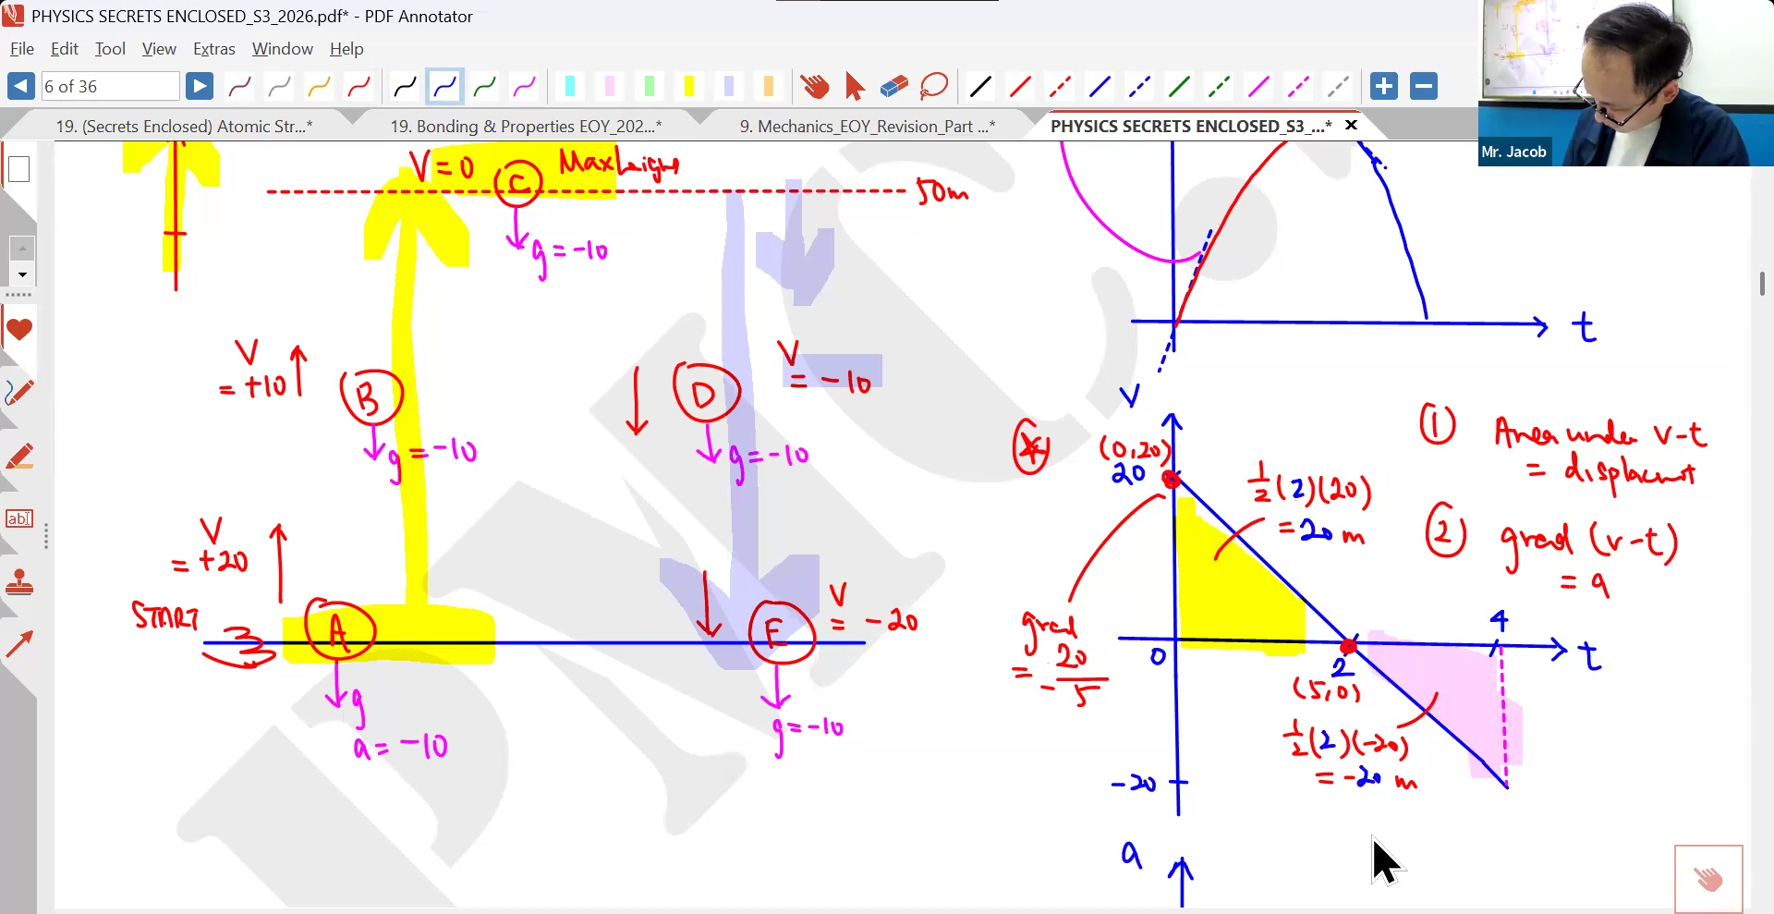Screen dimensions: 1774x914
Task: Select the blue curved pen preset
Action: point(444,87)
